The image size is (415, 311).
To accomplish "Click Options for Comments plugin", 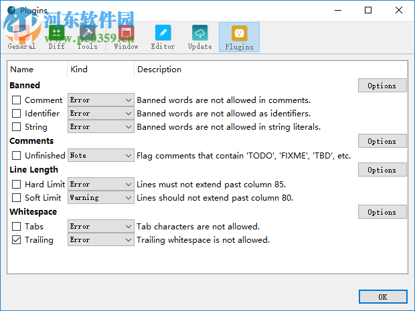I will point(382,141).
